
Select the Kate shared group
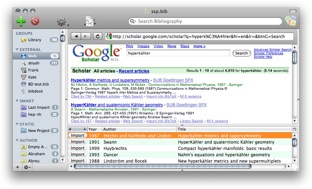pos(36,77)
